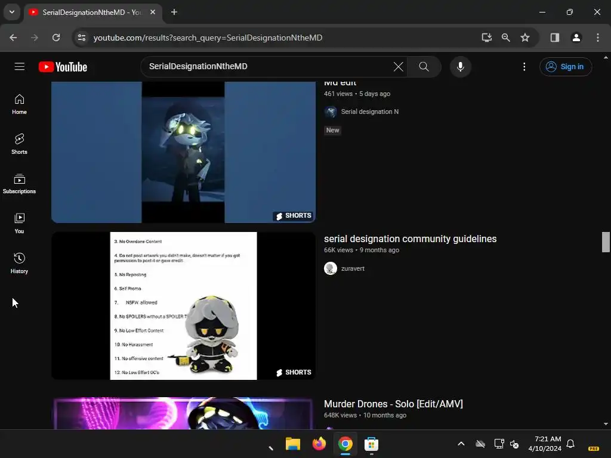611x458 pixels.
Task: Open the You section in the sidebar
Action: (19, 224)
